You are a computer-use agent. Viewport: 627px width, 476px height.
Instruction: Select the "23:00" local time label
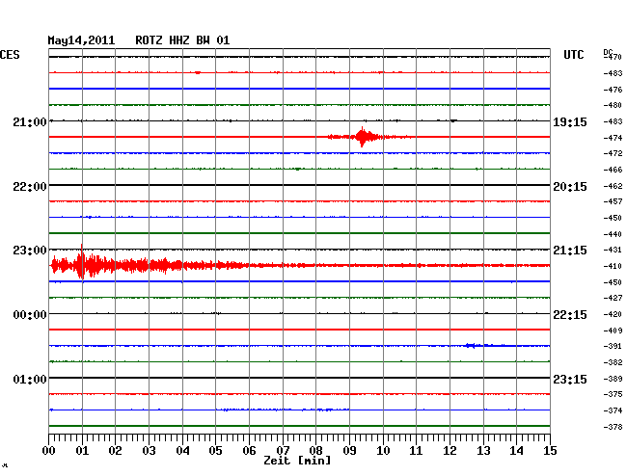point(30,251)
